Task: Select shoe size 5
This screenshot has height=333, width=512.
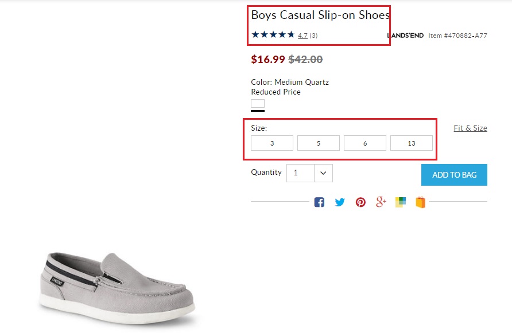Action: 319,143
